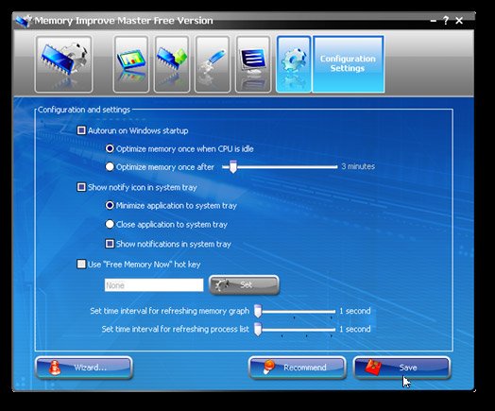Toggle Show notify icon in system tray
The width and height of the screenshot is (495, 411).
click(81, 187)
